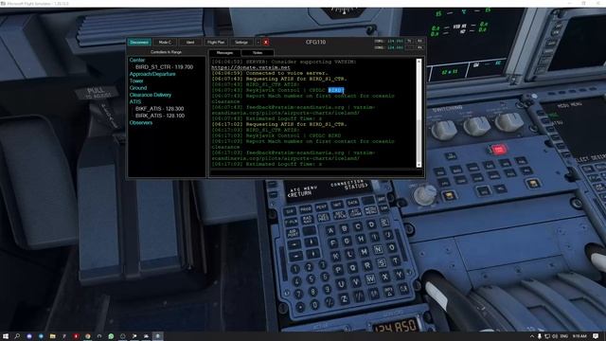The width and height of the screenshot is (606, 341).
Task: Click MCDU letter Z key
Action: point(344,298)
